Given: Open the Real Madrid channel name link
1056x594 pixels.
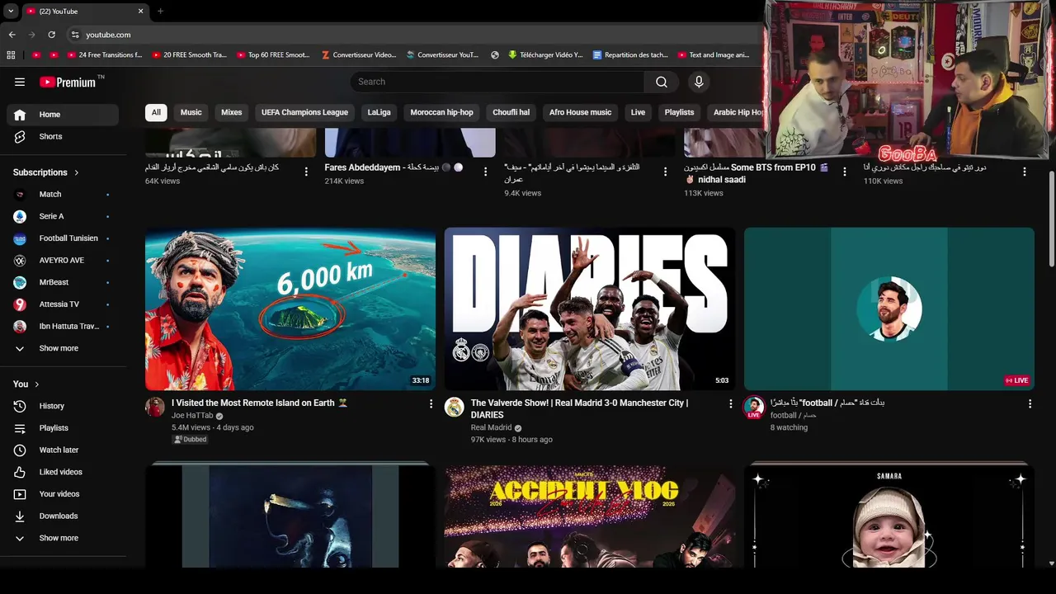Looking at the screenshot, I should pyautogui.click(x=492, y=428).
